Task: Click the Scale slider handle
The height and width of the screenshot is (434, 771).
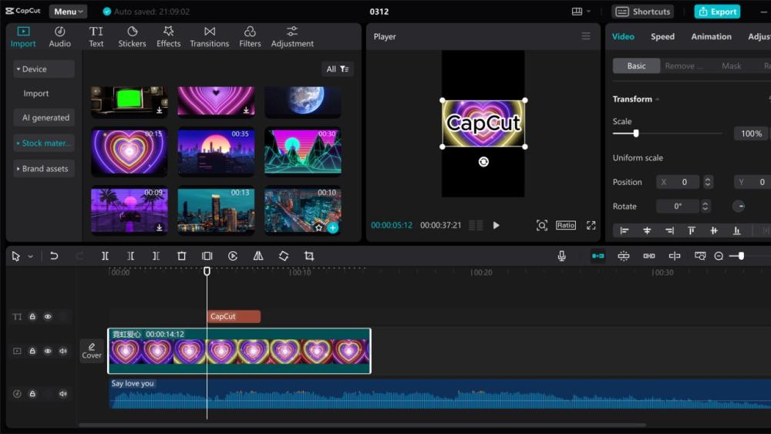Action: [636, 133]
